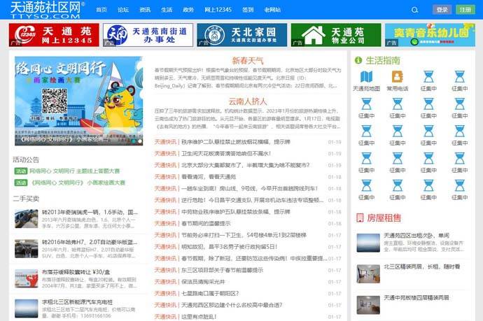Click the 天通苑社区网 site logo

click(x=47, y=10)
